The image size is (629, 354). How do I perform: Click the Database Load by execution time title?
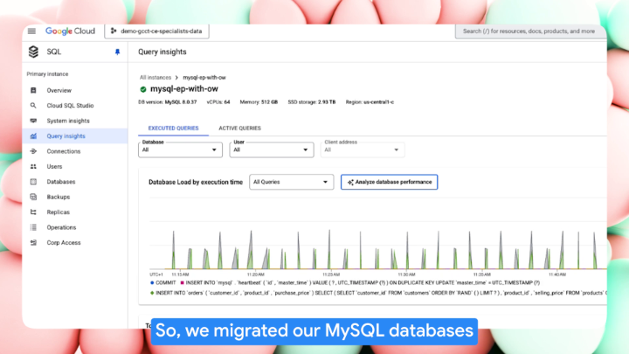[196, 182]
